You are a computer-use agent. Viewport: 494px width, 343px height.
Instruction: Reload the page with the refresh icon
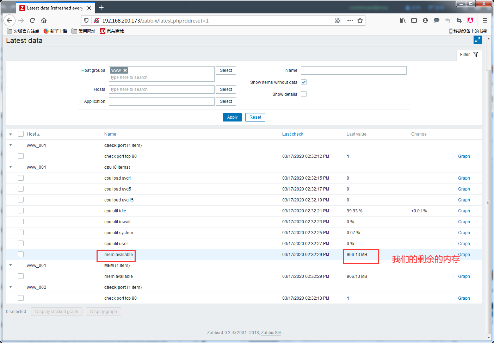pos(32,20)
